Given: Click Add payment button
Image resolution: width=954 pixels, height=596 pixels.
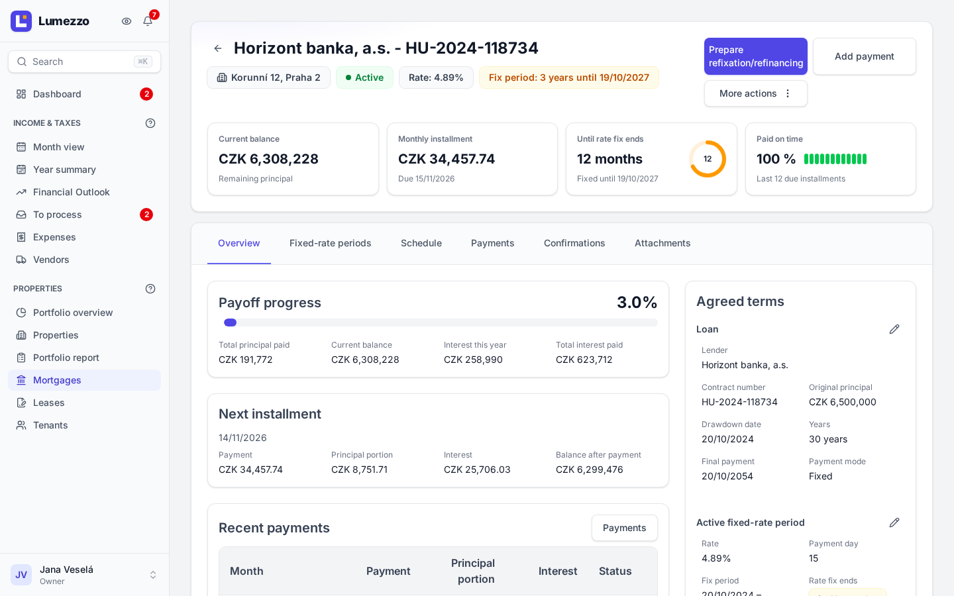Looking at the screenshot, I should 865,56.
